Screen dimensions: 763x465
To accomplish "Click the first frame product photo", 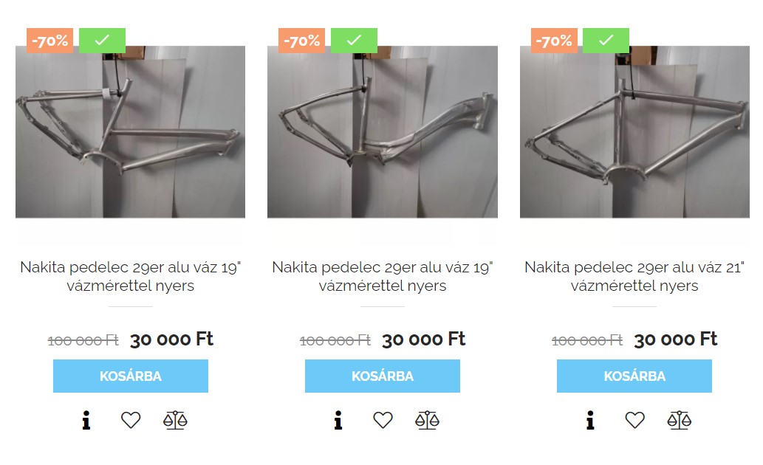I will tap(131, 132).
